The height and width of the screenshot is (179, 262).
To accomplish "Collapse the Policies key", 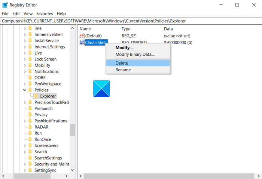I will (25, 90).
